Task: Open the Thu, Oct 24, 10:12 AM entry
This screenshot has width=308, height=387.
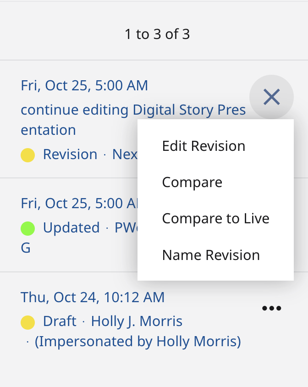Action: tap(93, 297)
